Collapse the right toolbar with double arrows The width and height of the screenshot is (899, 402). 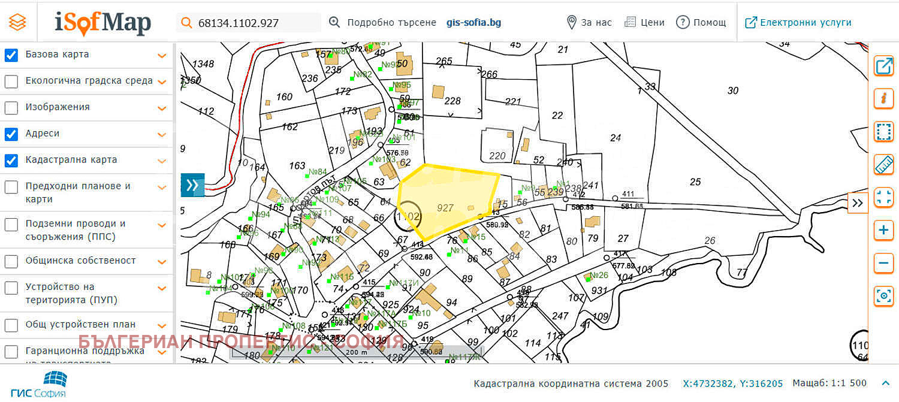[x=858, y=203]
